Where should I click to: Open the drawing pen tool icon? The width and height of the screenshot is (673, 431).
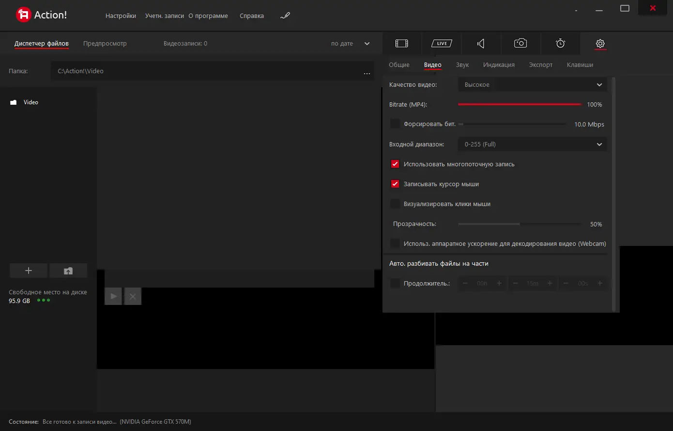click(285, 16)
